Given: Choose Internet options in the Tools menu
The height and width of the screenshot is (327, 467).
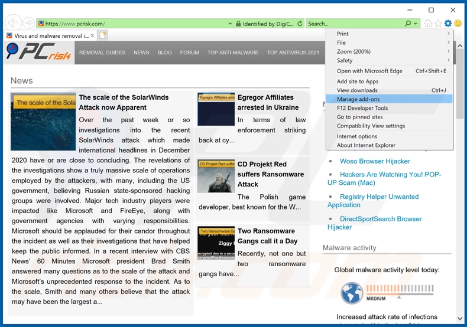Looking at the screenshot, I should (x=356, y=136).
